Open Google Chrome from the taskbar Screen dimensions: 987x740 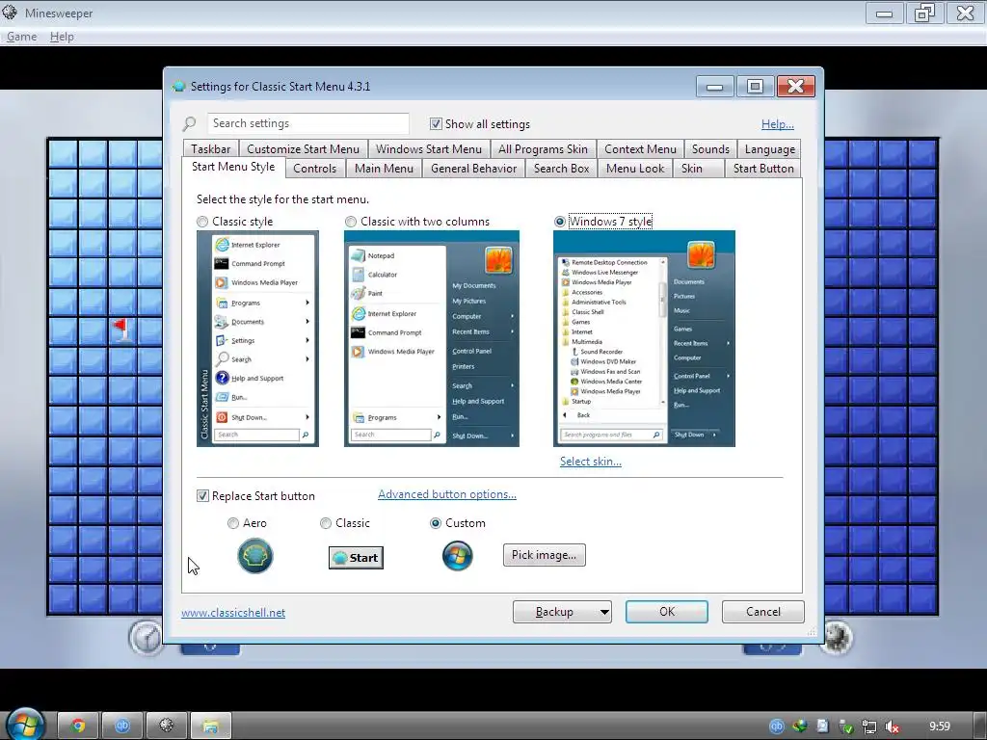(78, 727)
